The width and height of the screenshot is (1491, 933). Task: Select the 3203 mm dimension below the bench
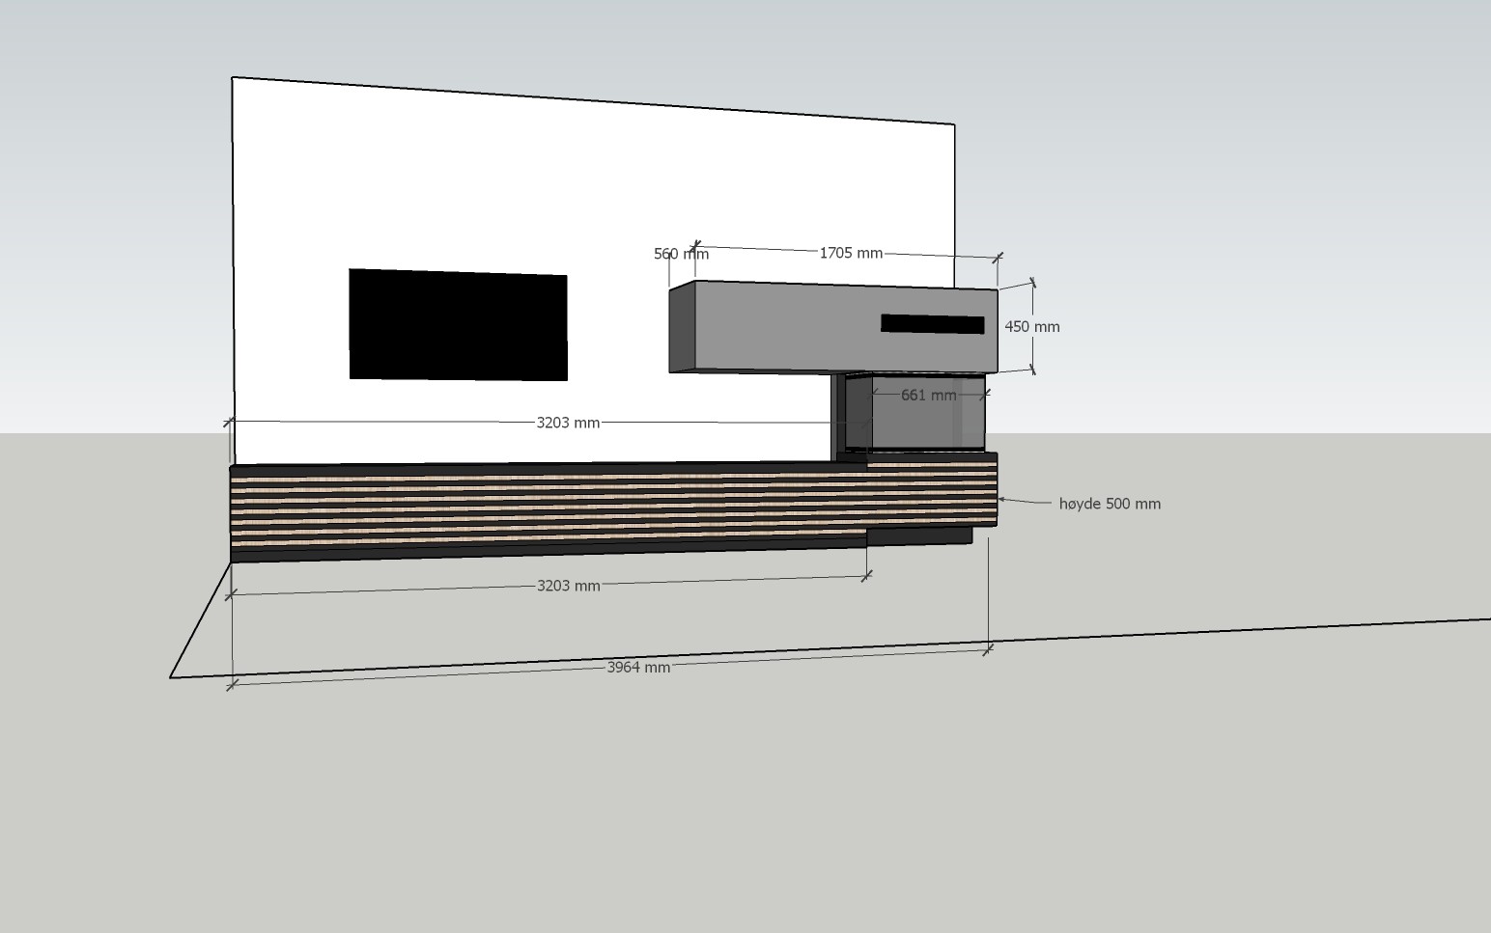(x=568, y=586)
